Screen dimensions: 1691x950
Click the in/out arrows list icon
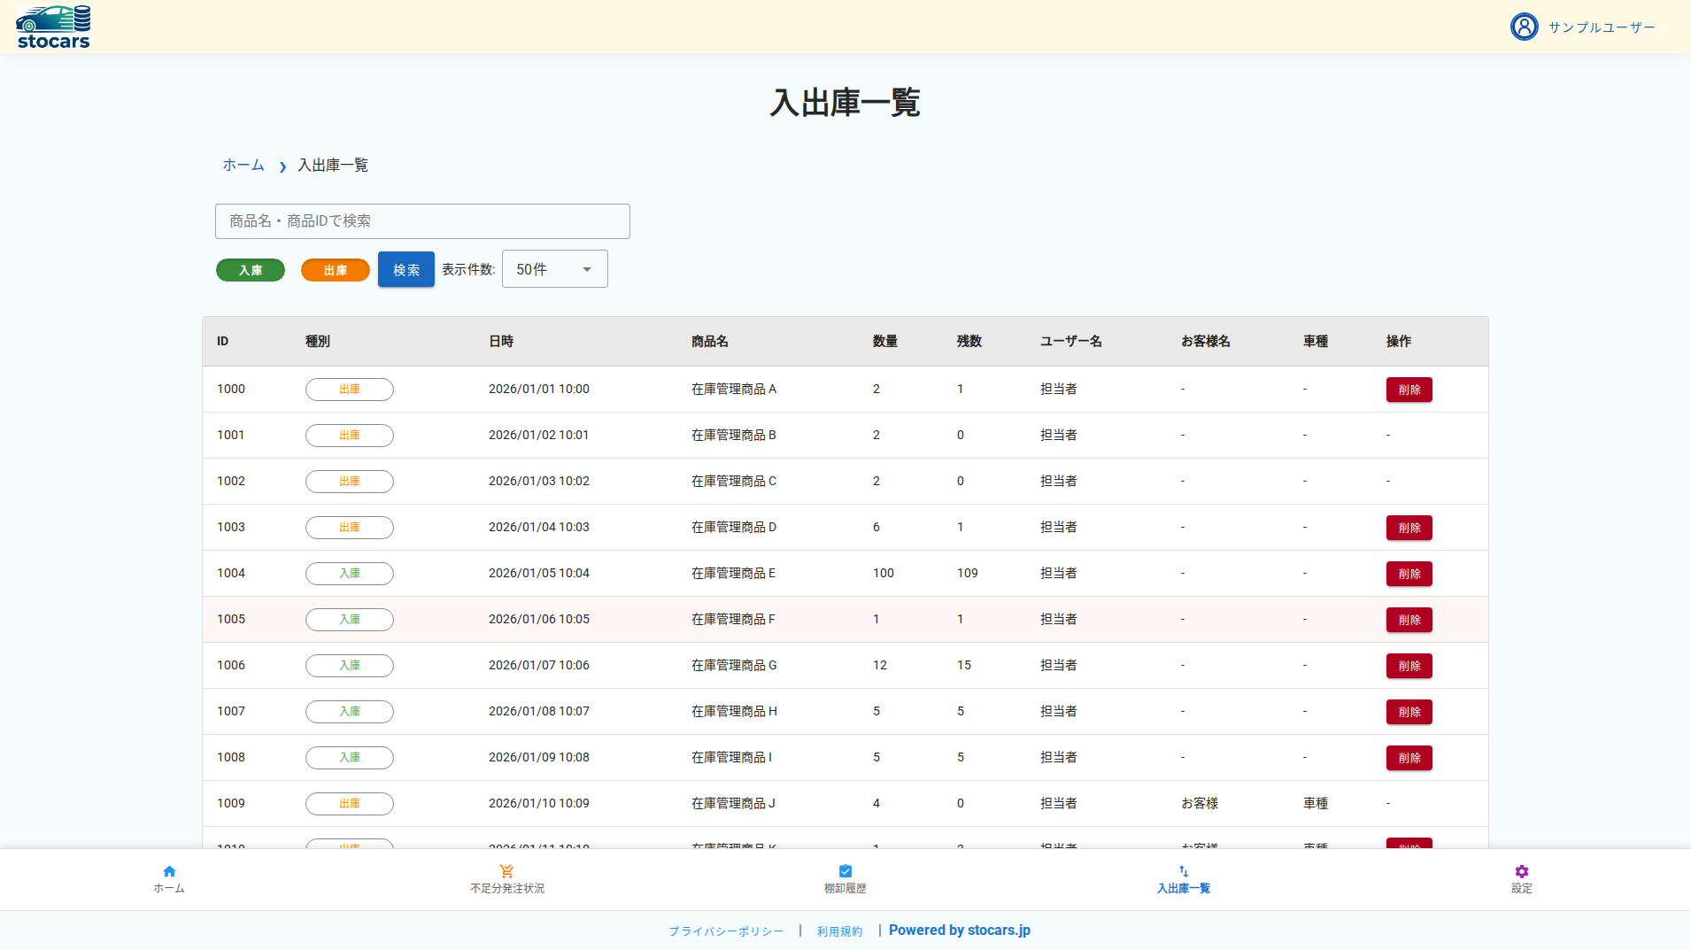pos(1184,871)
